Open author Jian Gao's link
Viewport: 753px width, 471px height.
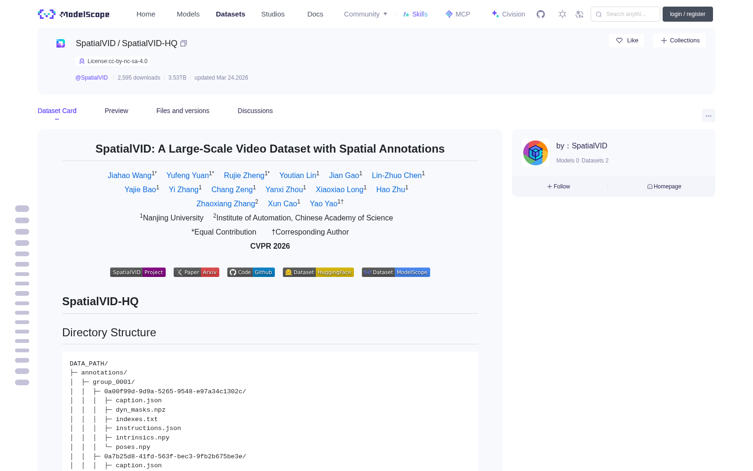tap(344, 176)
